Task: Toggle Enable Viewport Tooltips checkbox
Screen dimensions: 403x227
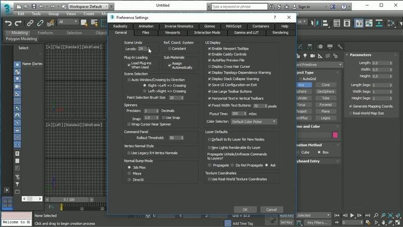Action: click(210, 49)
